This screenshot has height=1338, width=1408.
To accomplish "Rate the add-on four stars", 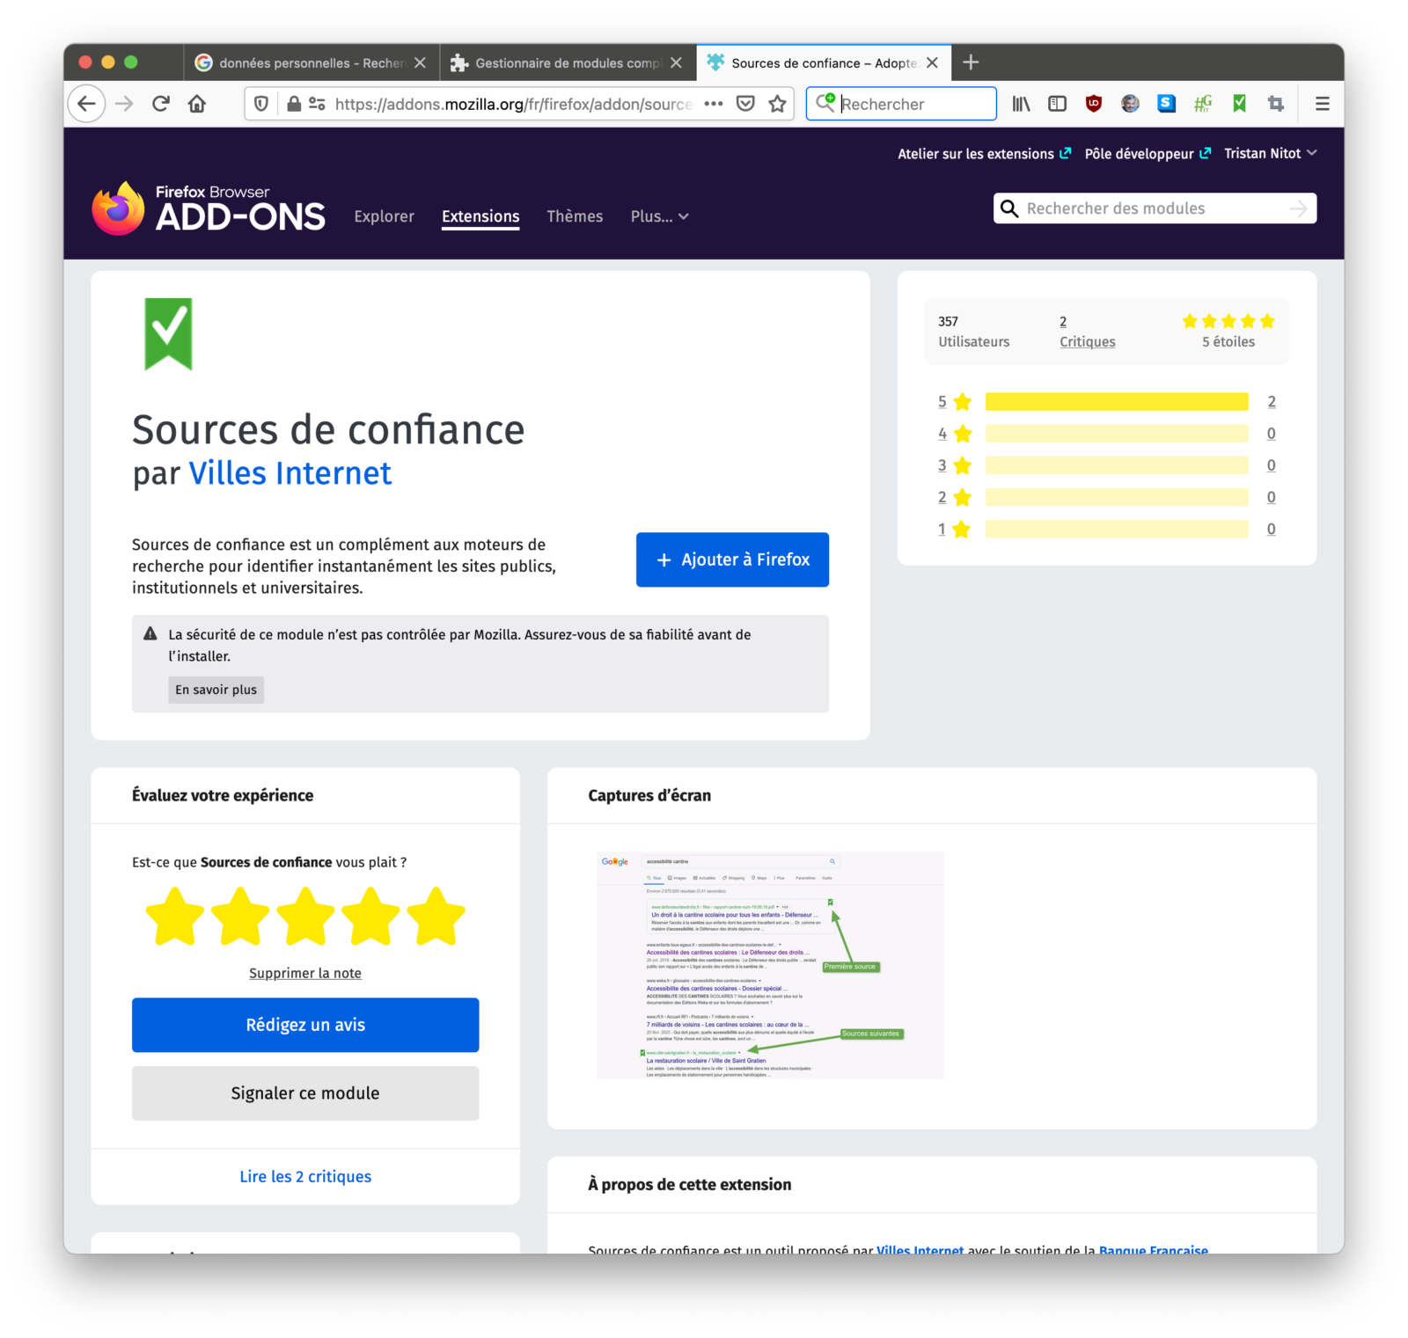I will [x=370, y=917].
